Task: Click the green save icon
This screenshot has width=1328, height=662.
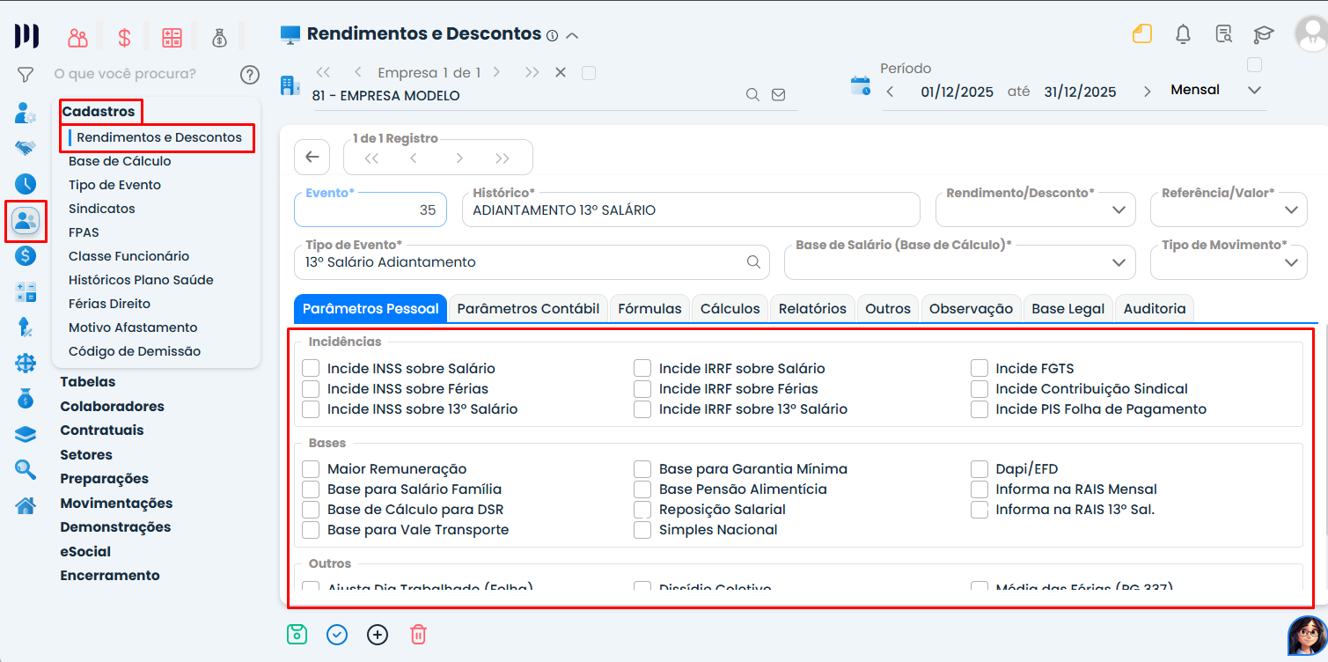Action: pos(297,634)
